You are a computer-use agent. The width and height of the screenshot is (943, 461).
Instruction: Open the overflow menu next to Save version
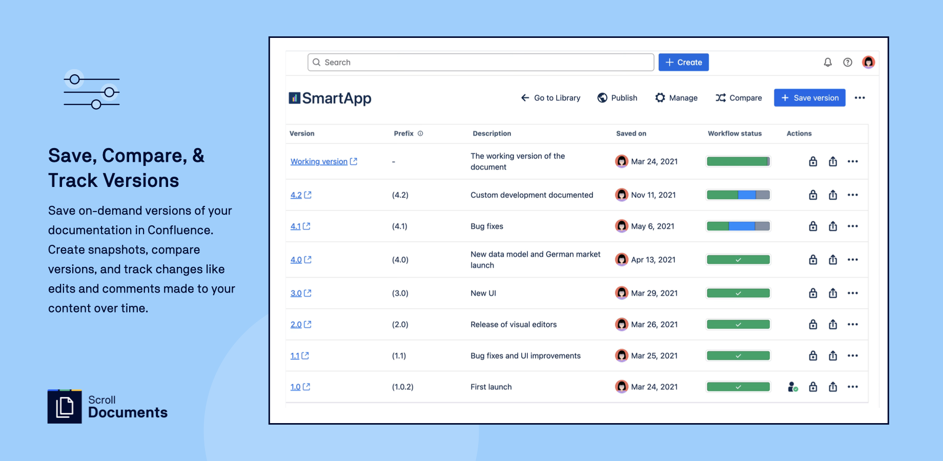[x=860, y=97]
